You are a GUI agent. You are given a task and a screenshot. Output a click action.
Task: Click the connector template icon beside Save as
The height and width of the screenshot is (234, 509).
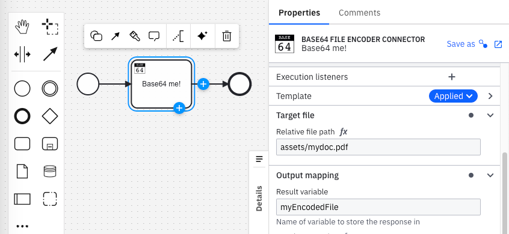483,44
